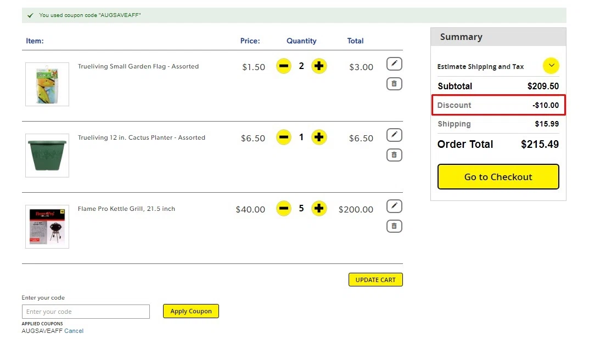
Task: Decrease Garden Flag quantity with minus
Action: [284, 66]
